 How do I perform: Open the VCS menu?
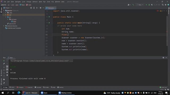pos(53,2)
